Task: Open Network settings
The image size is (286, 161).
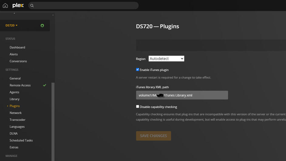Action: pyautogui.click(x=16, y=113)
